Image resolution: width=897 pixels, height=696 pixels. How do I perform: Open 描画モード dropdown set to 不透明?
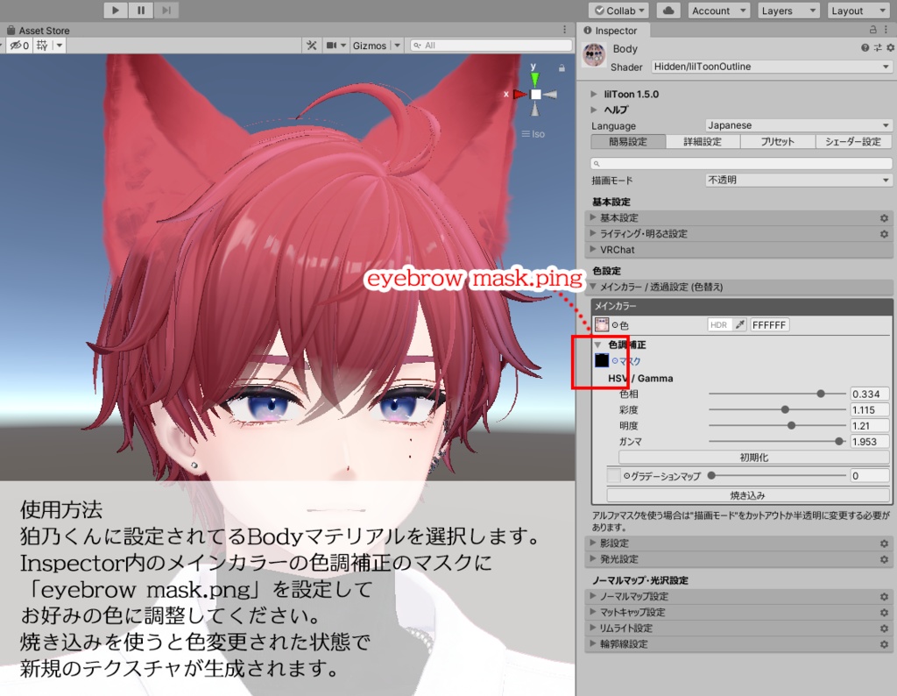(x=799, y=181)
